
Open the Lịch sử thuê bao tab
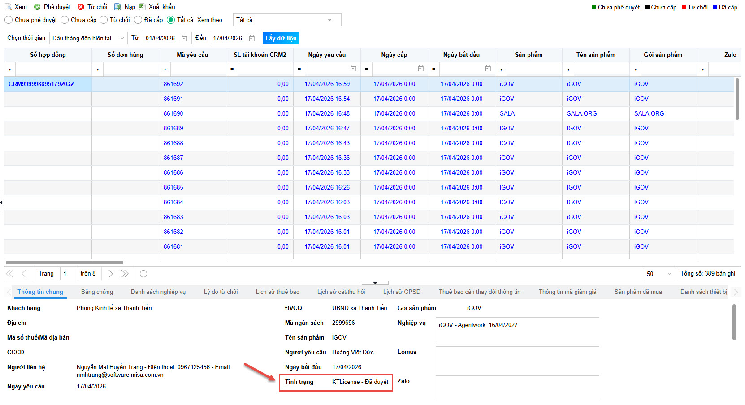pyautogui.click(x=277, y=292)
